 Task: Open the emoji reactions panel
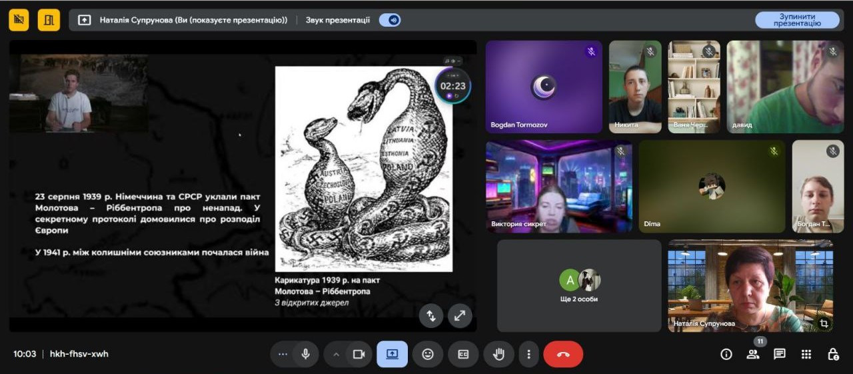tap(428, 354)
